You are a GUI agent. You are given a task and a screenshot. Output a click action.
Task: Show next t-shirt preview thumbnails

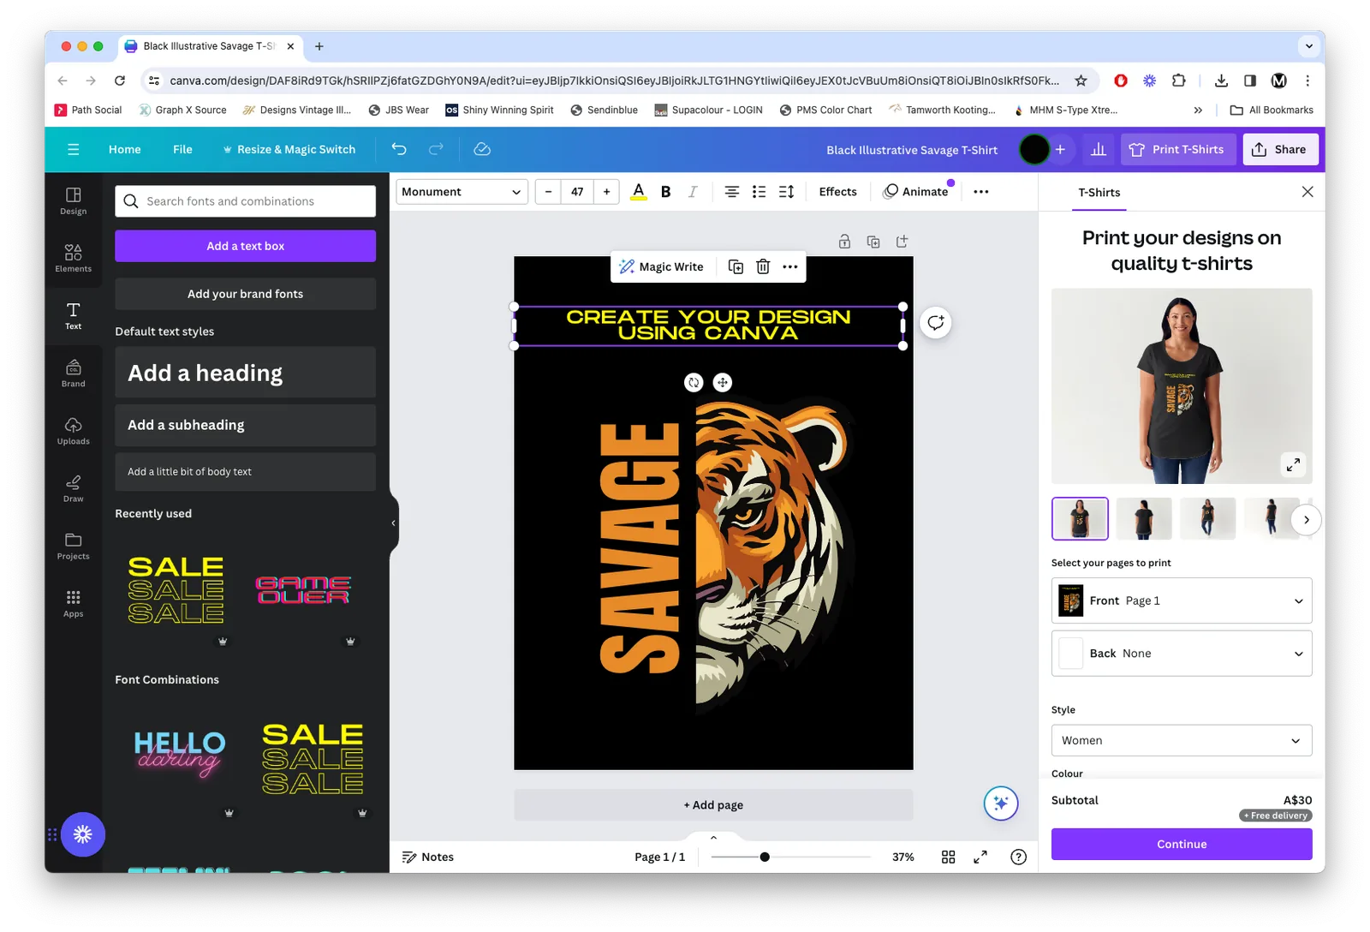click(x=1306, y=520)
